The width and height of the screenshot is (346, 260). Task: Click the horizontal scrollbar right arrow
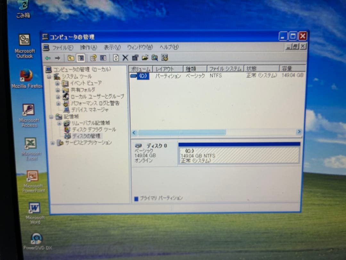click(x=299, y=132)
